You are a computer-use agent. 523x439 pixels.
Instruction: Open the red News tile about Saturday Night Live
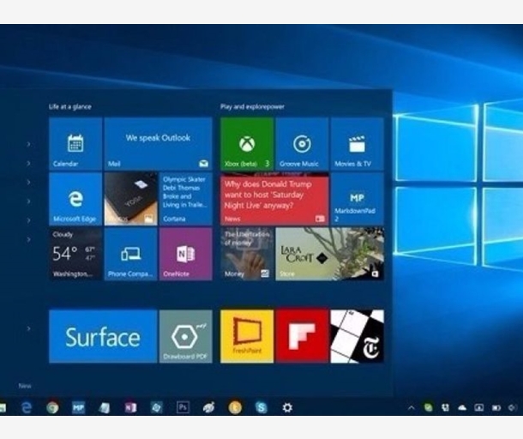tap(274, 199)
